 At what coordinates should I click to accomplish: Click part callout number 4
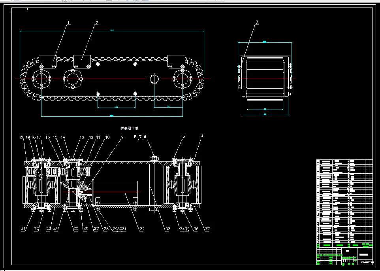(x=202, y=136)
